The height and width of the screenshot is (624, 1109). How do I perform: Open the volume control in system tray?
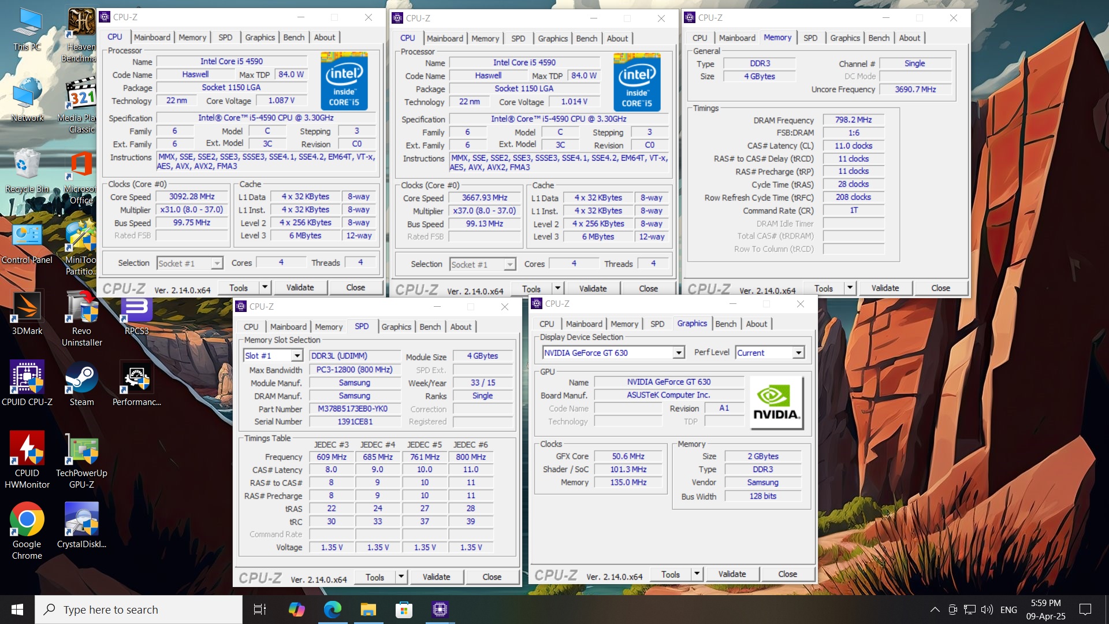[987, 610]
